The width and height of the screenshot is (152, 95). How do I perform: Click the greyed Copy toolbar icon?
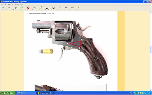pyautogui.click(x=60, y=8)
